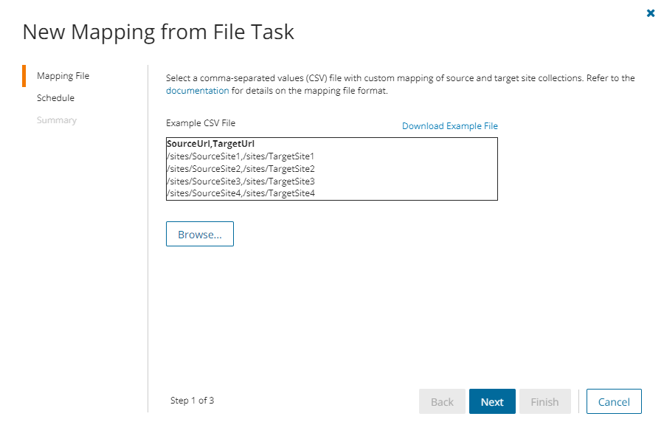Close the New Mapping dialog with X
The width and height of the screenshot is (664, 436).
pyautogui.click(x=651, y=13)
